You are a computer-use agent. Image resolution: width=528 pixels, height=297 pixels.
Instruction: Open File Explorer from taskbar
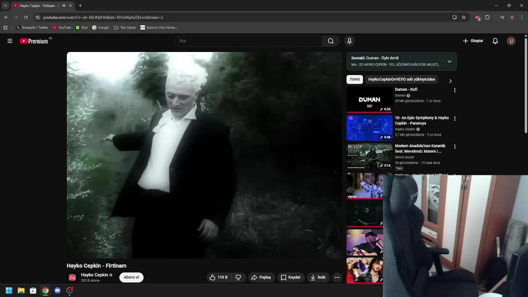[x=21, y=290]
